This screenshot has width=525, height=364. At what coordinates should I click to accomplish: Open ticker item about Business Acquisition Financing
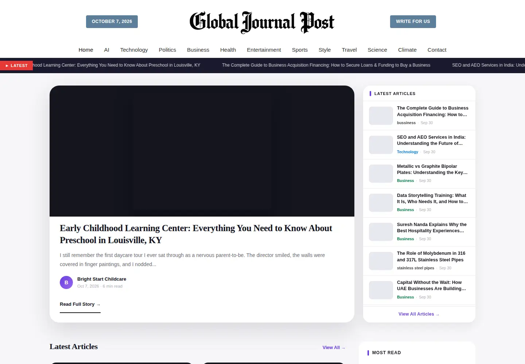[326, 65]
